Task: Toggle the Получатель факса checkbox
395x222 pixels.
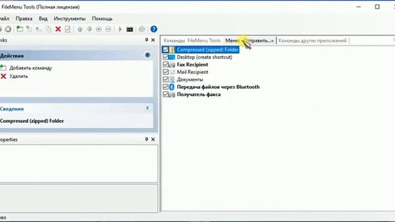Action: click(165, 94)
